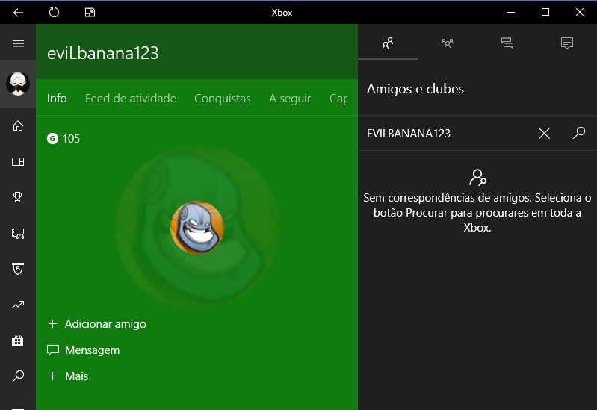Maximize the Xbox window
The image size is (597, 410).
pos(545,12)
